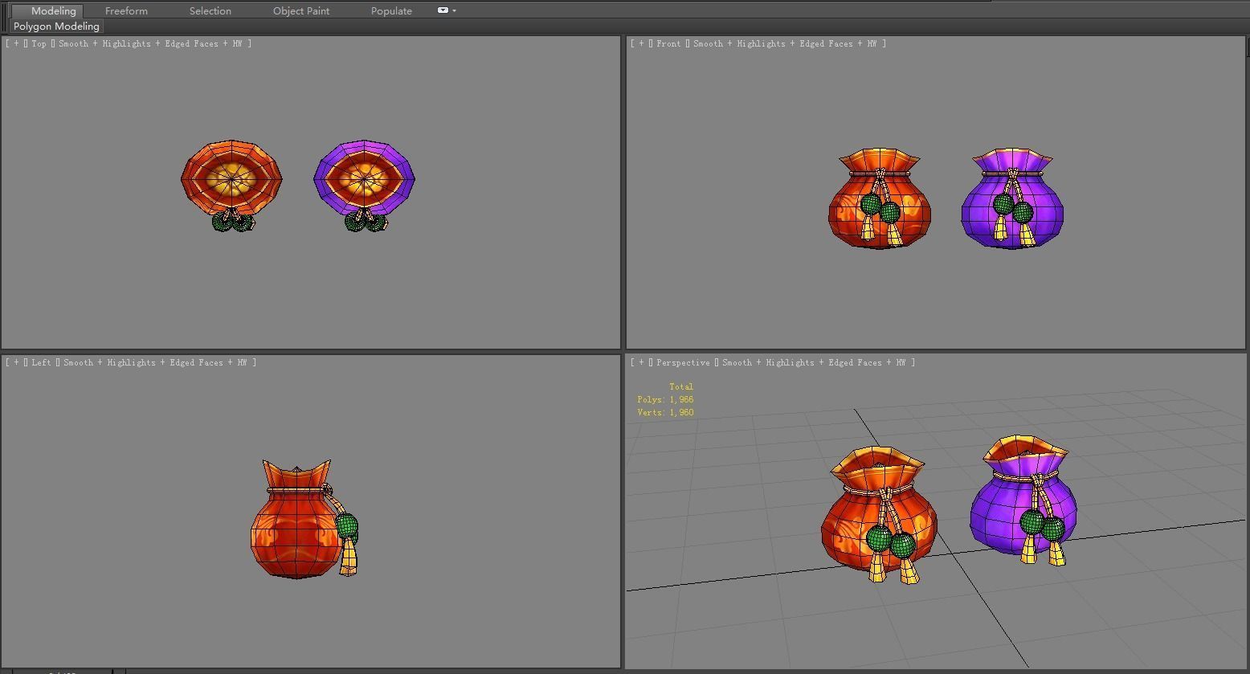This screenshot has width=1250, height=674.
Task: Open the Left viewport shading label menu
Action: tap(155, 362)
